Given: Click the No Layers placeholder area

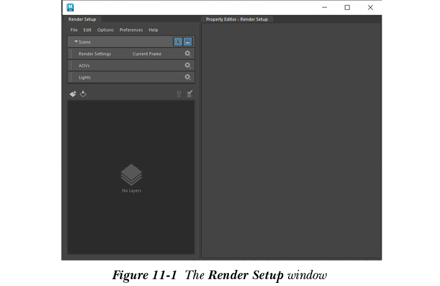Looking at the screenshot, I should coord(131,179).
